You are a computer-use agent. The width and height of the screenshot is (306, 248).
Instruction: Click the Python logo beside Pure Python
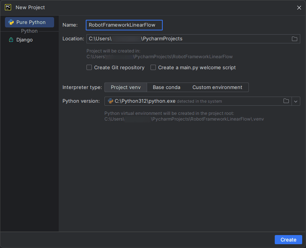(11, 22)
